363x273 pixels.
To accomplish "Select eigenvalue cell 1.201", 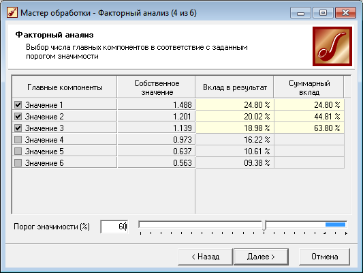I will 156,116.
